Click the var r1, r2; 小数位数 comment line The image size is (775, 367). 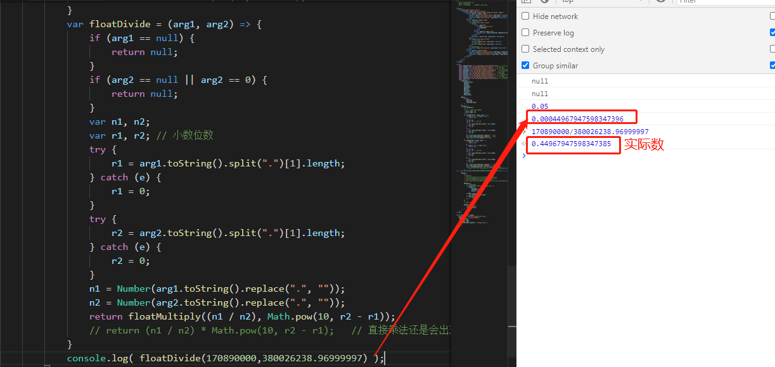click(x=152, y=135)
